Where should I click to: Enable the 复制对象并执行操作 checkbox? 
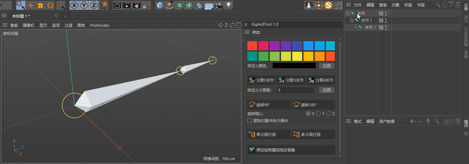(250, 121)
